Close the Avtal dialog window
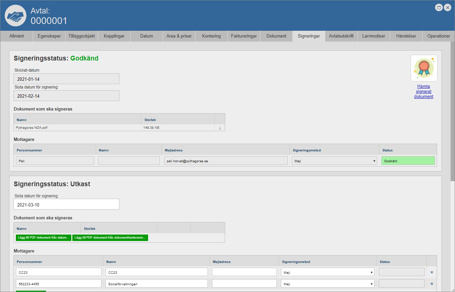The image size is (455, 292). click(448, 7)
